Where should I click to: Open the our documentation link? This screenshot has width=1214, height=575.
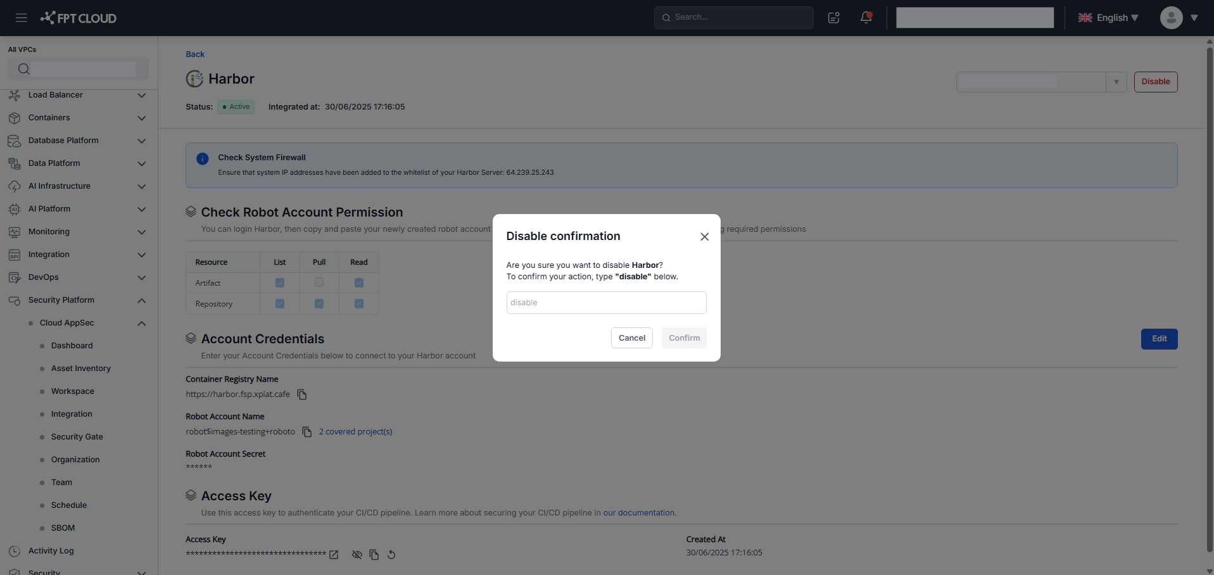pos(638,513)
